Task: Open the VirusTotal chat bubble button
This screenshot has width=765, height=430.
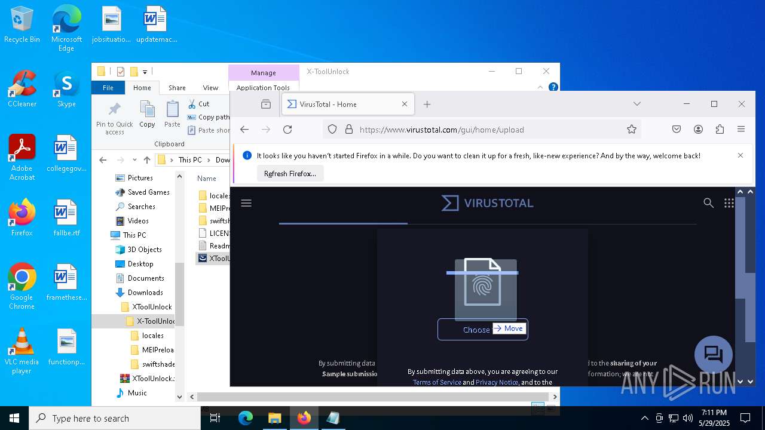Action: 714,354
